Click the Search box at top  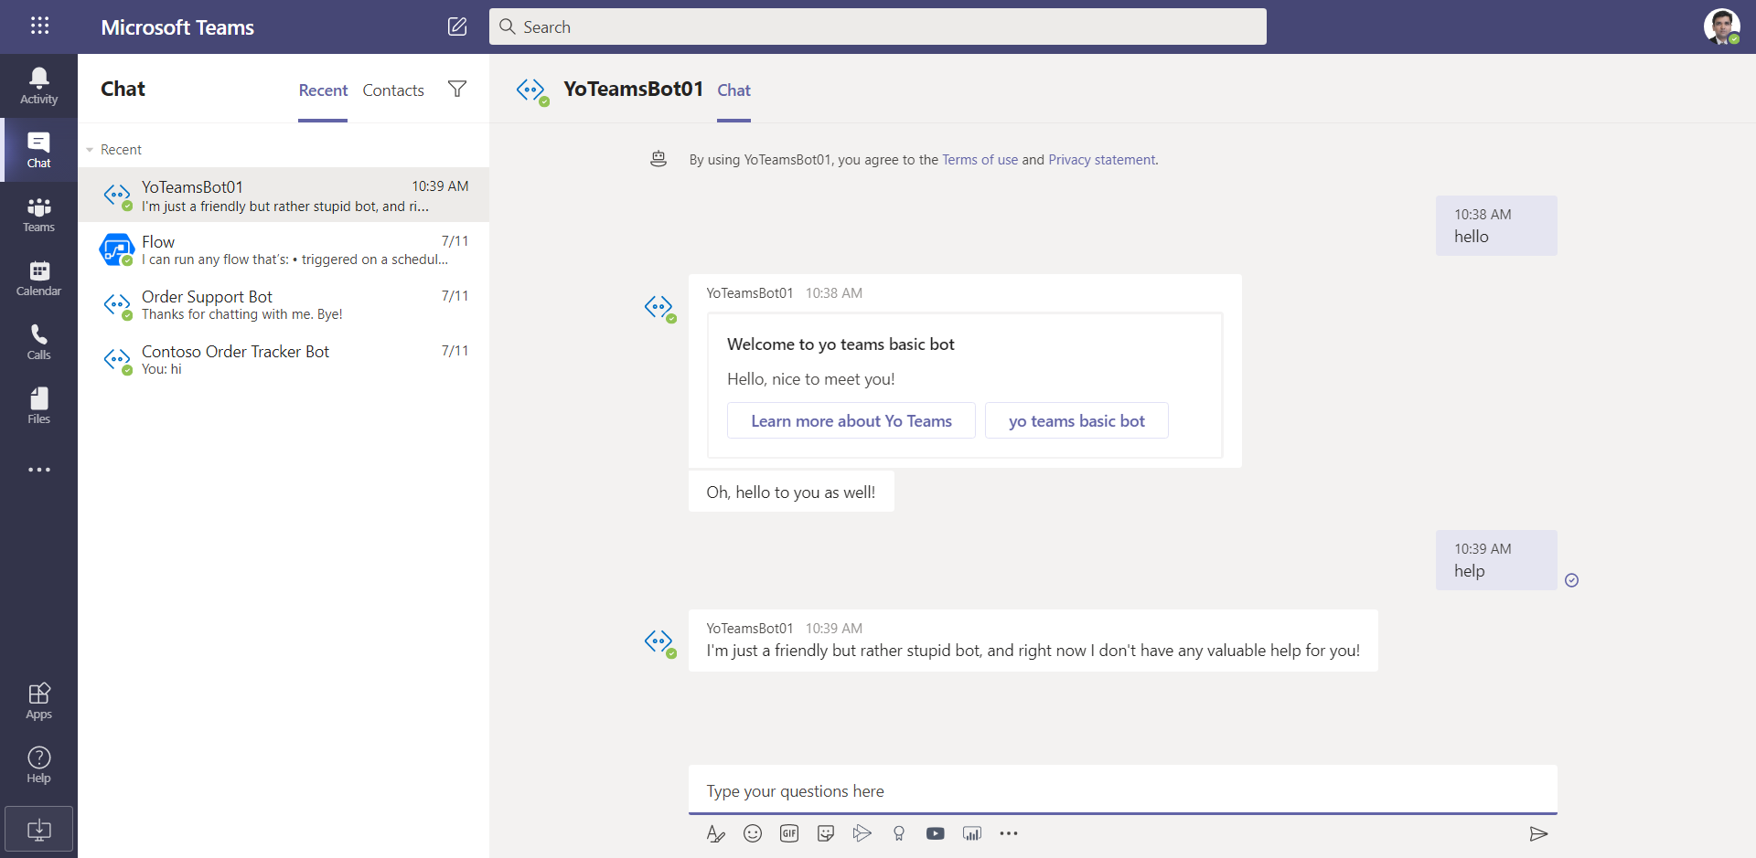coord(878,26)
